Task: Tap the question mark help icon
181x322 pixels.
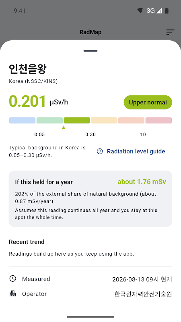Action: (100, 152)
